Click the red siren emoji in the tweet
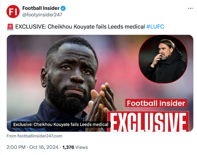 10,27
